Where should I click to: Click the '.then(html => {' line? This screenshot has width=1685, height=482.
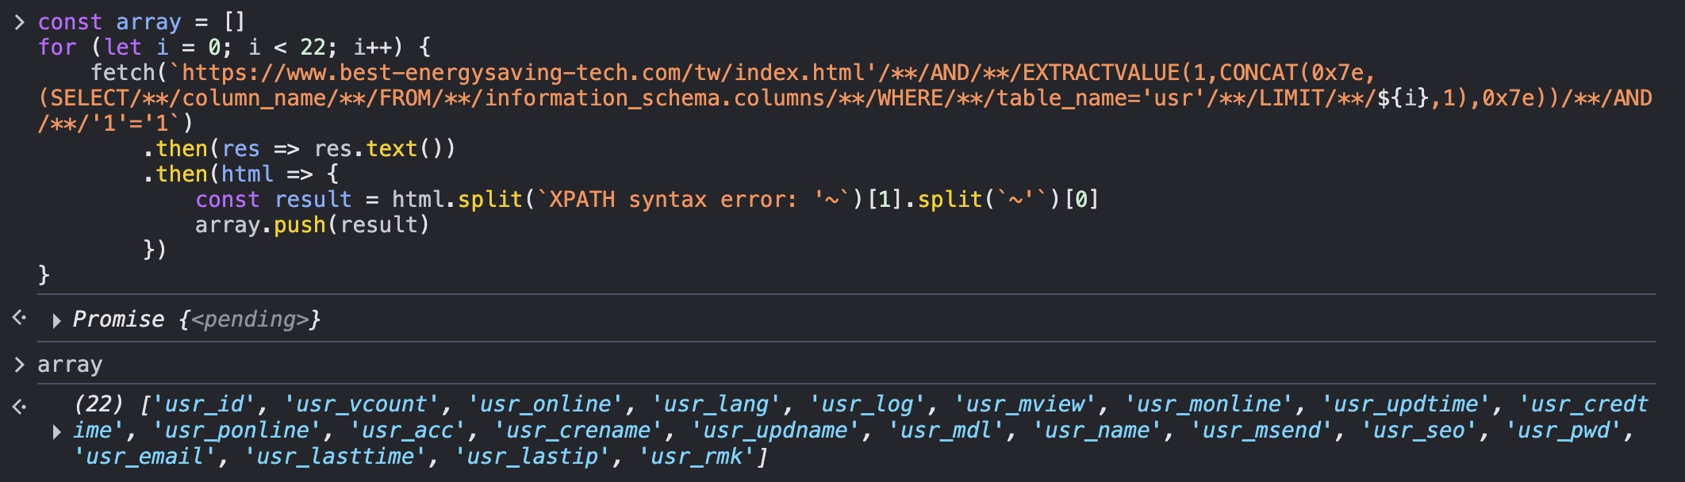pos(241,174)
